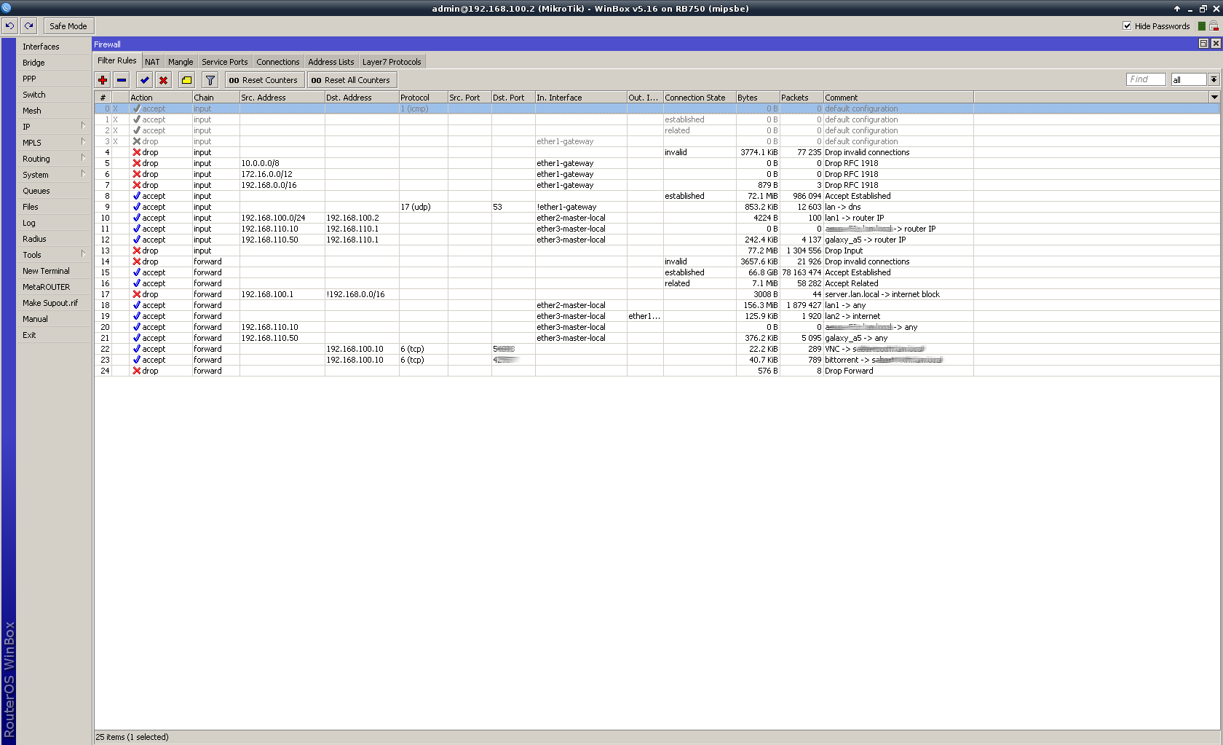Select the 'Drop Input' rule row
This screenshot has width=1223, height=745.
tap(657, 251)
